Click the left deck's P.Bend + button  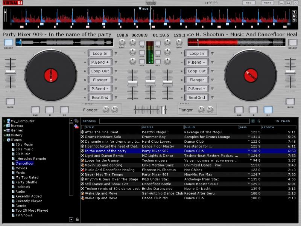tap(100, 62)
